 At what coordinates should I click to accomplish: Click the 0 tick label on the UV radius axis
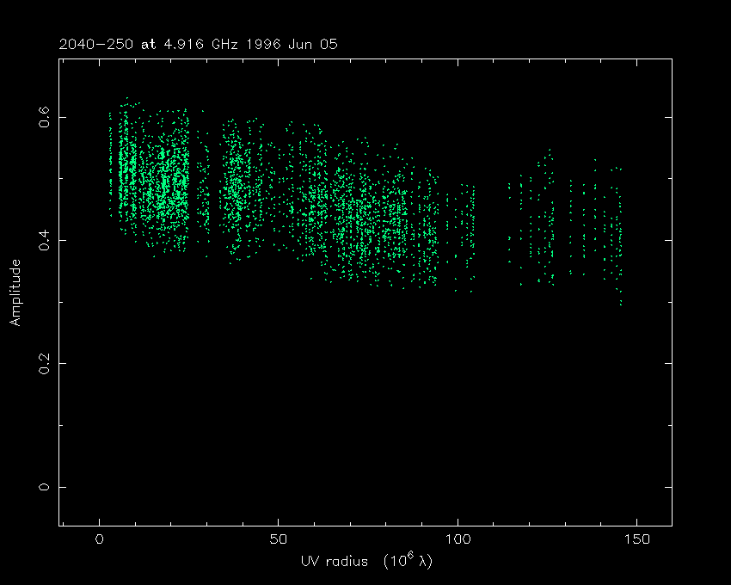click(x=100, y=539)
